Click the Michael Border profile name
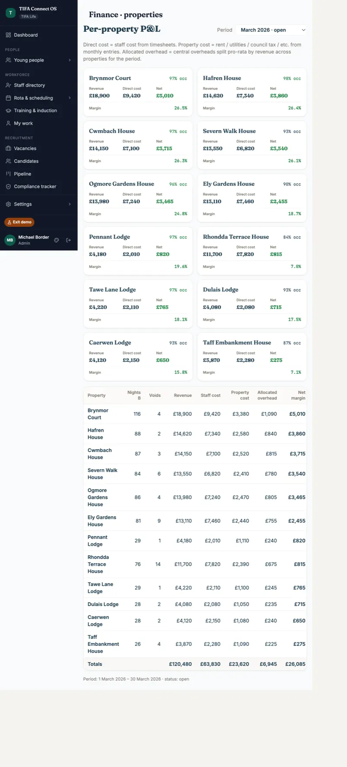 click(34, 237)
